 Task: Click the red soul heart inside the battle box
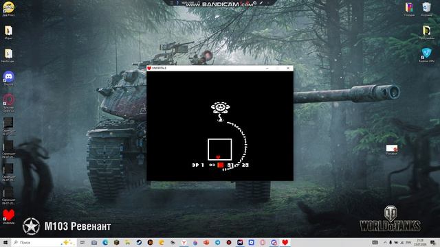click(218, 157)
